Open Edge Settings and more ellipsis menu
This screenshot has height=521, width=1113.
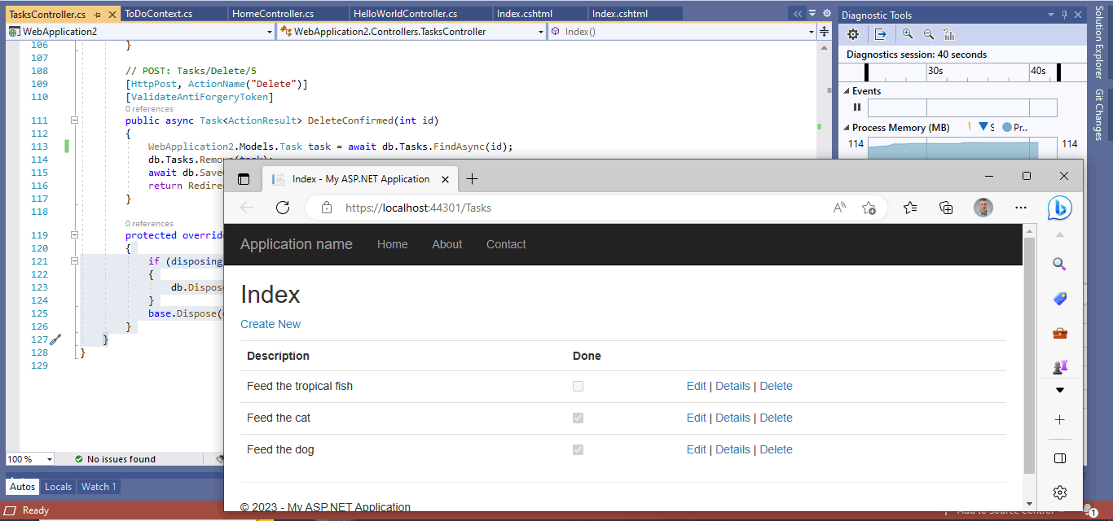click(x=1021, y=208)
